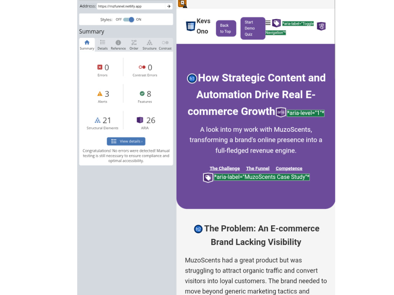The width and height of the screenshot is (394, 295).
Task: Click the Alerts count 3
Action: coord(107,94)
